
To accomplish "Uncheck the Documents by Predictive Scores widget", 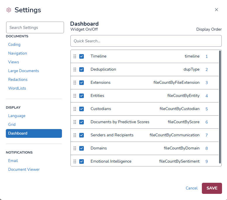I will pos(82,122).
